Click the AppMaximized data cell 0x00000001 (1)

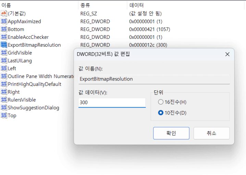(x=146, y=21)
